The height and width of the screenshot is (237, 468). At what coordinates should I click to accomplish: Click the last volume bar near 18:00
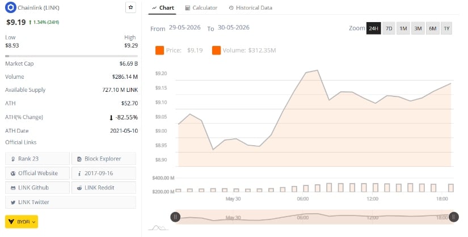[x=451, y=188]
